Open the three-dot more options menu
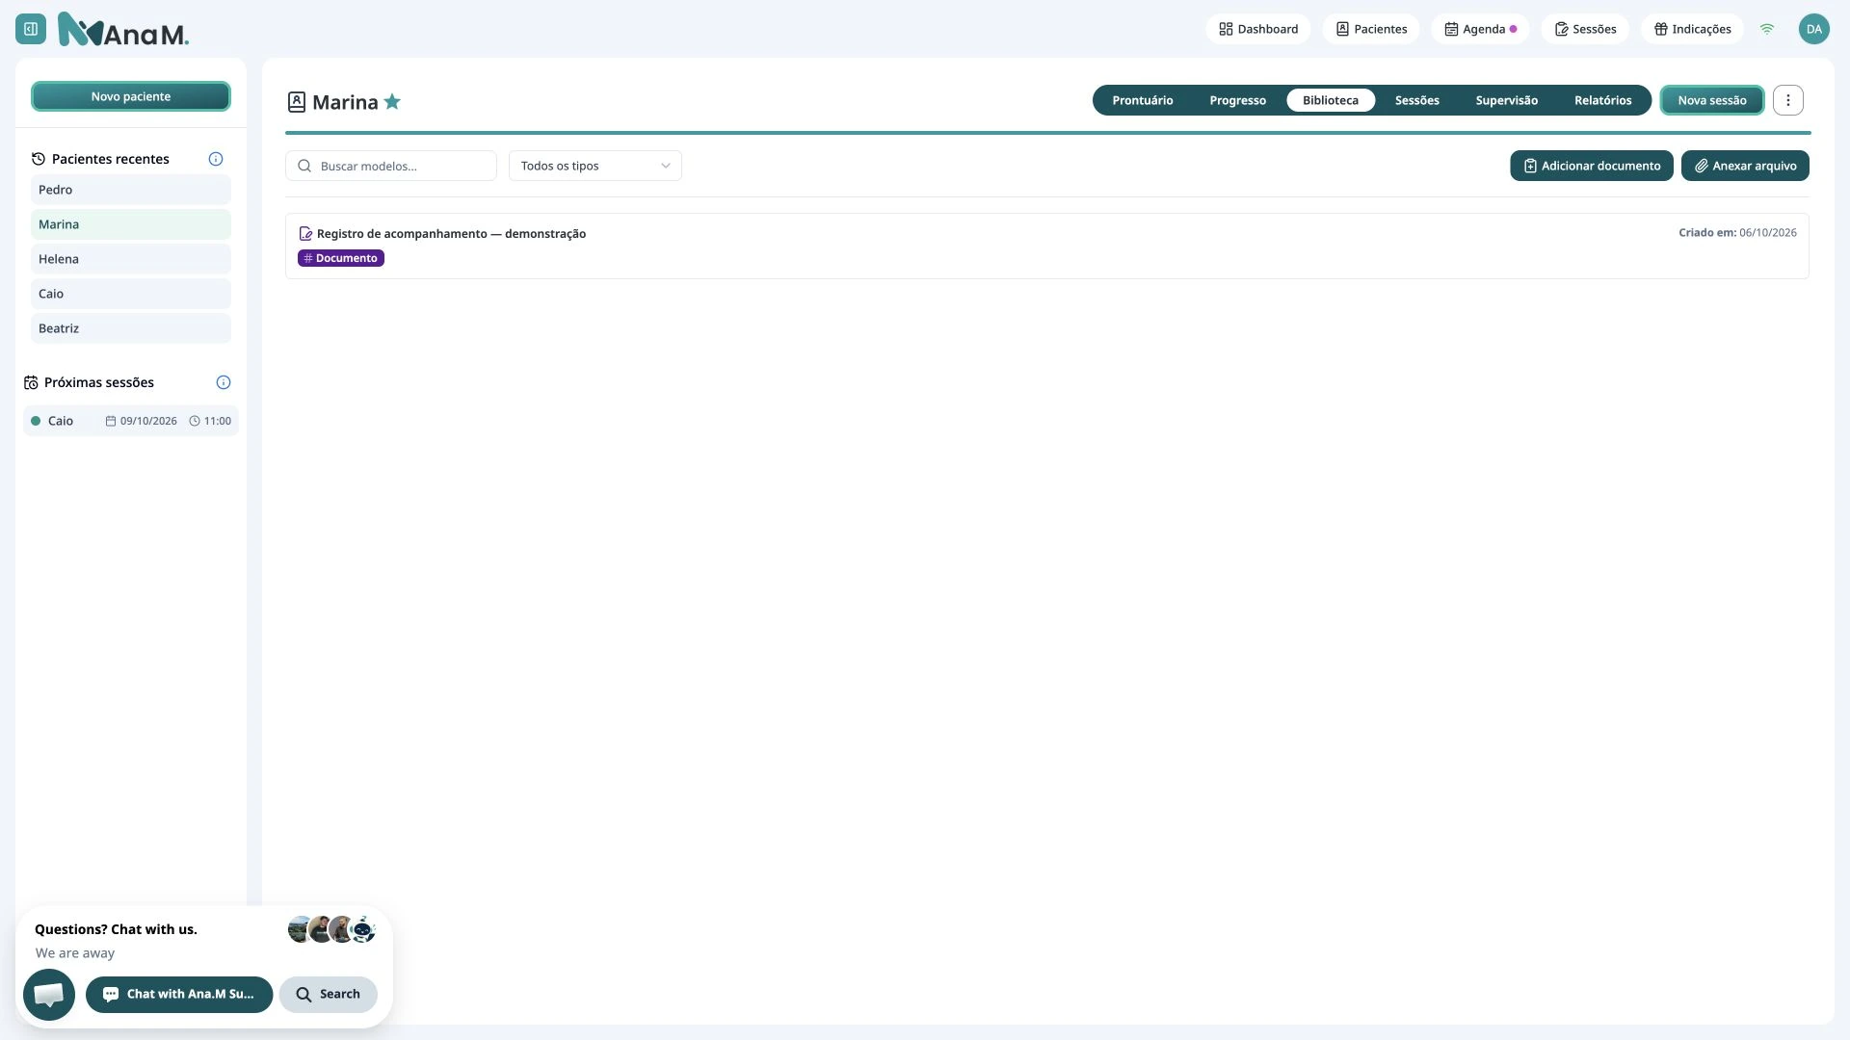 tap(1788, 100)
